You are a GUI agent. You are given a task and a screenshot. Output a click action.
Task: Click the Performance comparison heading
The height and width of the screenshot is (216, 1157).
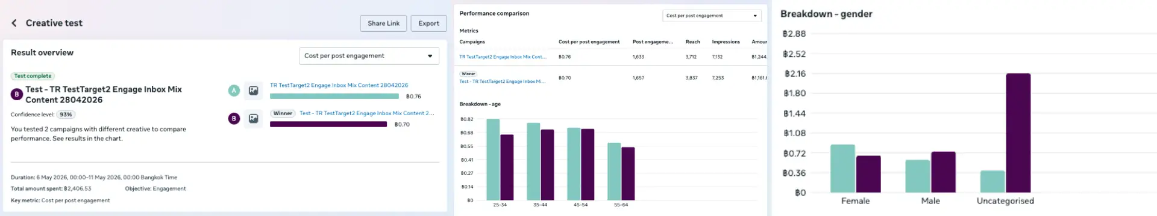pos(494,13)
